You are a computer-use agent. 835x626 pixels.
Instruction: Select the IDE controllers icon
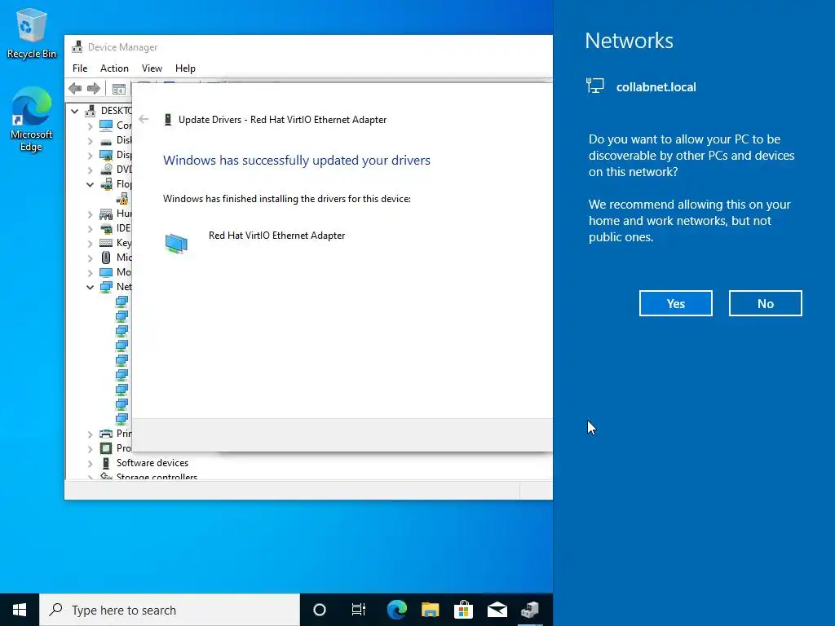click(x=106, y=228)
